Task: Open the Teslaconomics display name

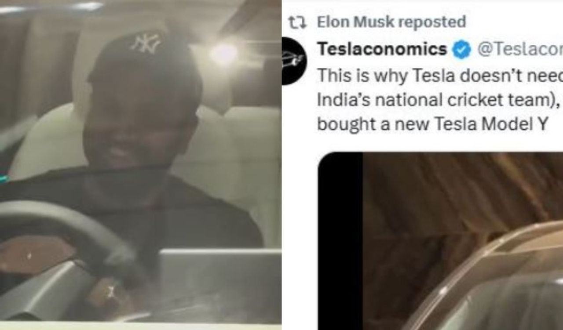Action: pyautogui.click(x=382, y=50)
